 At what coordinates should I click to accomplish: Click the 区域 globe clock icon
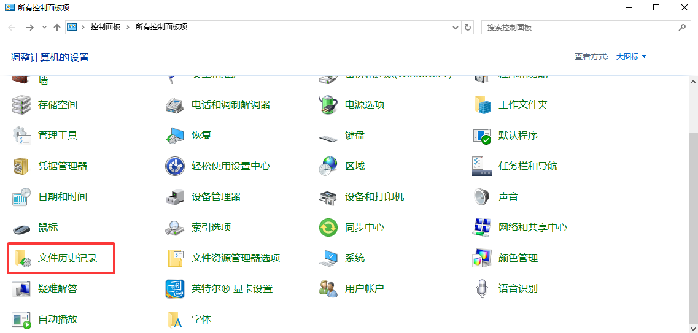point(328,166)
